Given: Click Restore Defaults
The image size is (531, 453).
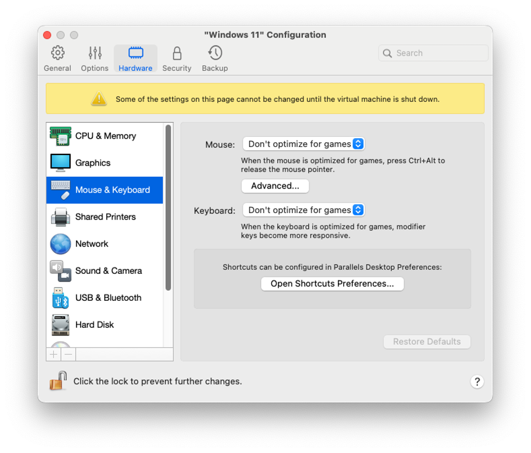Looking at the screenshot, I should point(427,342).
